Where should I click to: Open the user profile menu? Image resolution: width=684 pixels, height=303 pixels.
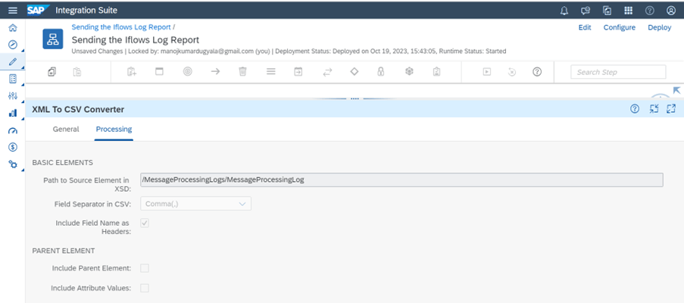(671, 11)
